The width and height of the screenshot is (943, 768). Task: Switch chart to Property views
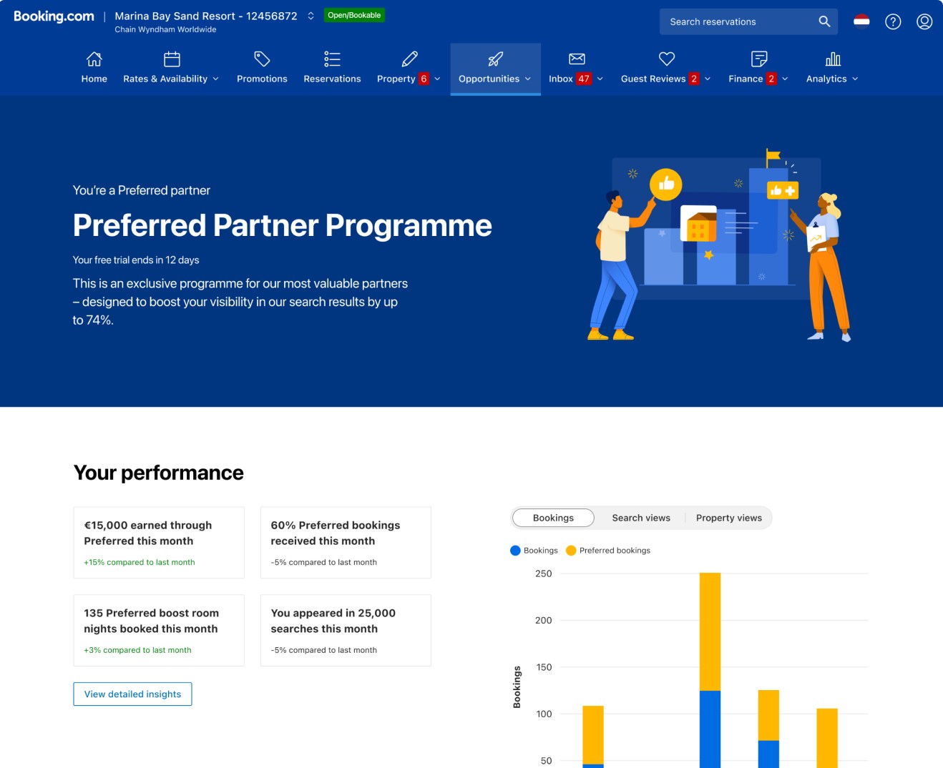[x=729, y=518]
